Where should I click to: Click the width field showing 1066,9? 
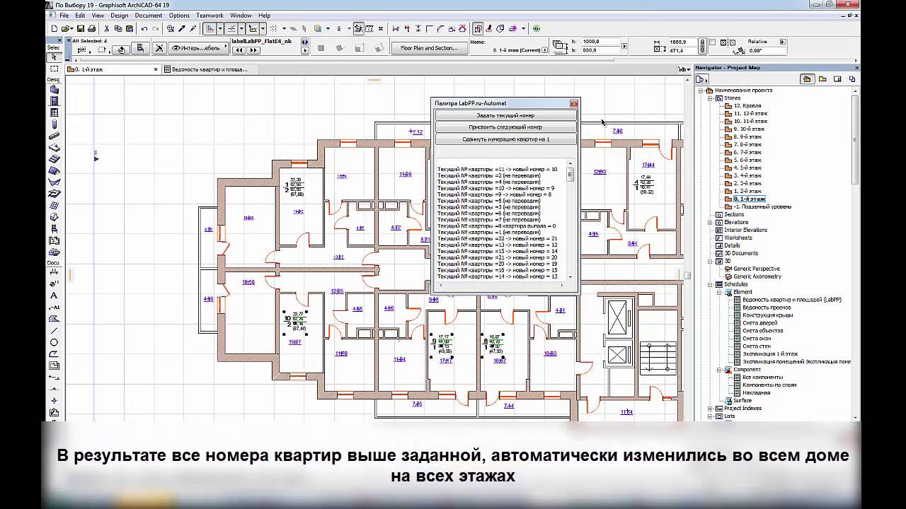click(683, 42)
